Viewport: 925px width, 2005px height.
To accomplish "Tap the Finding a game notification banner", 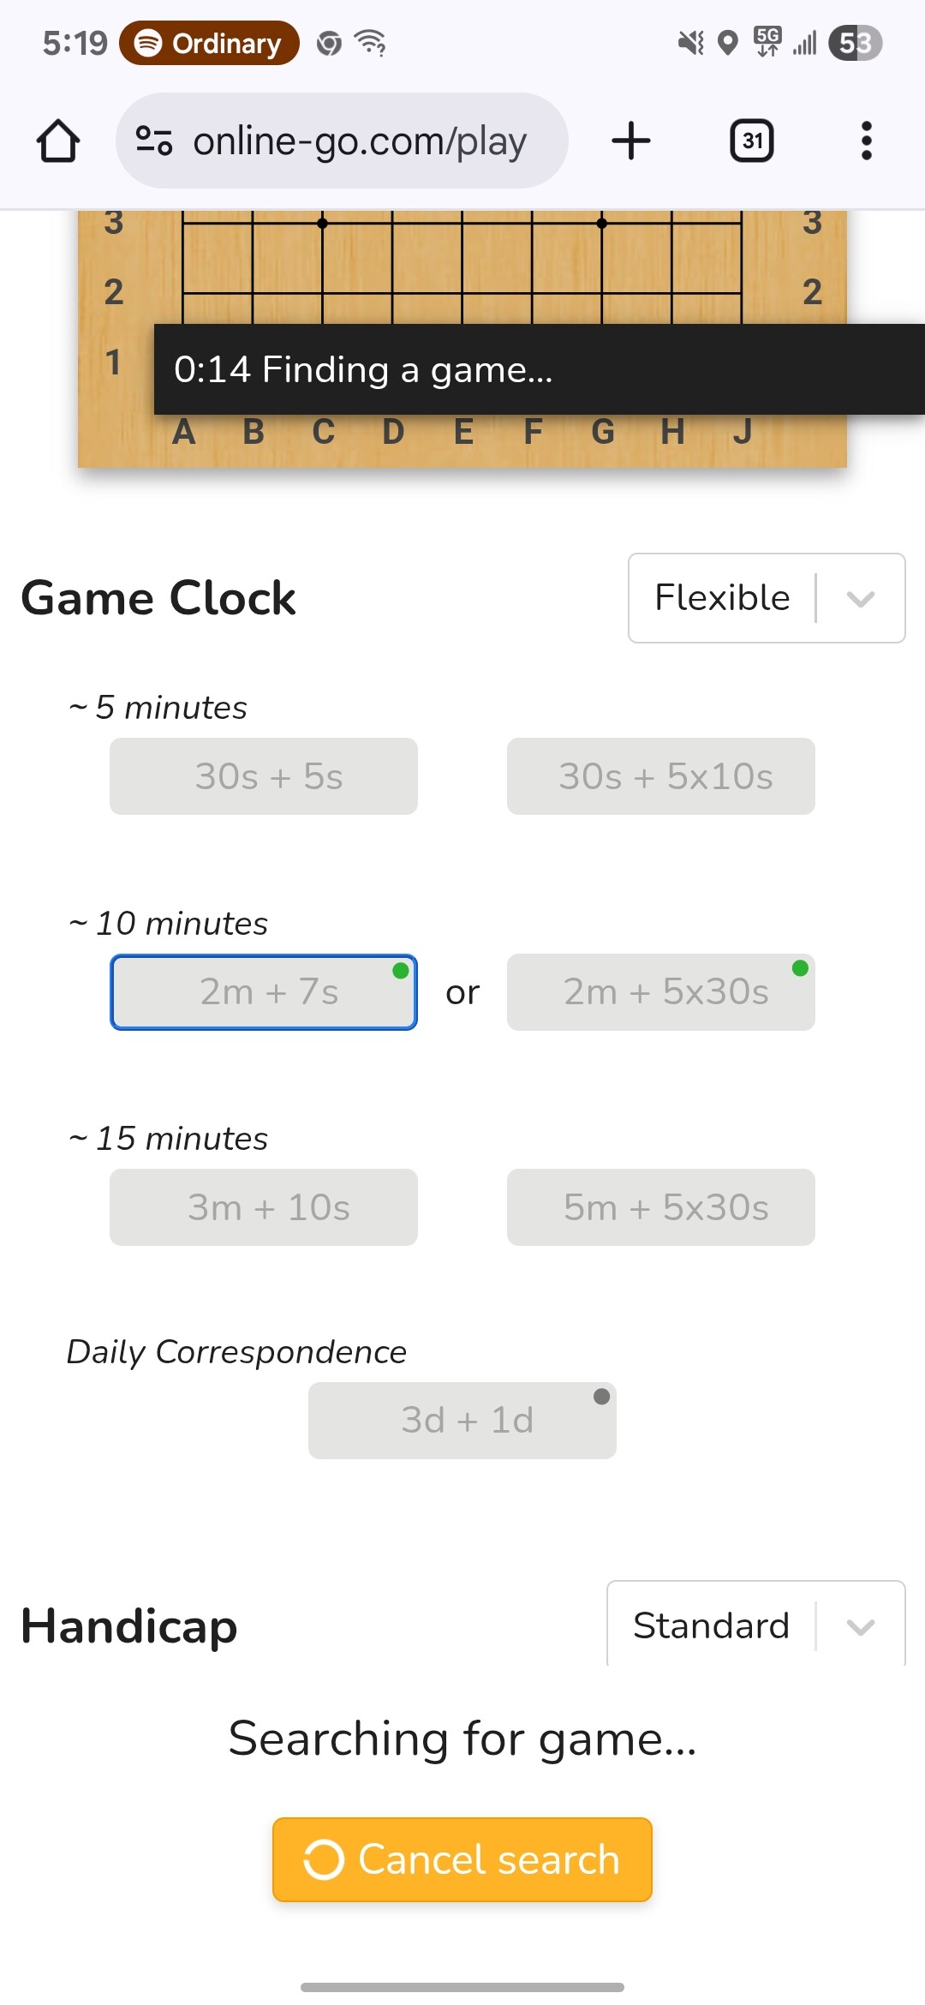I will [540, 369].
